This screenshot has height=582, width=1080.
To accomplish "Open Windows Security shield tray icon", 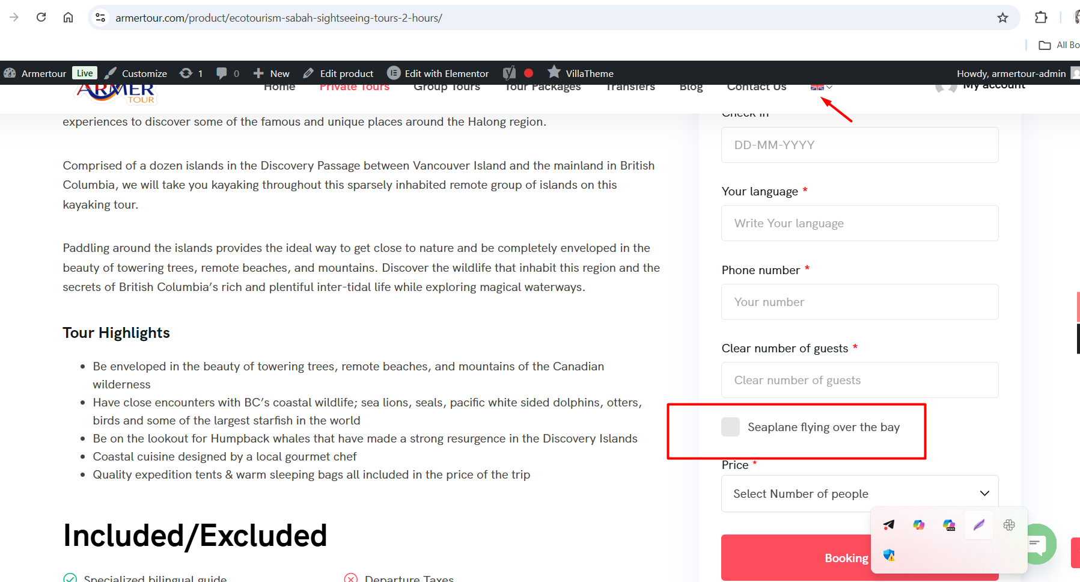I will pyautogui.click(x=889, y=555).
